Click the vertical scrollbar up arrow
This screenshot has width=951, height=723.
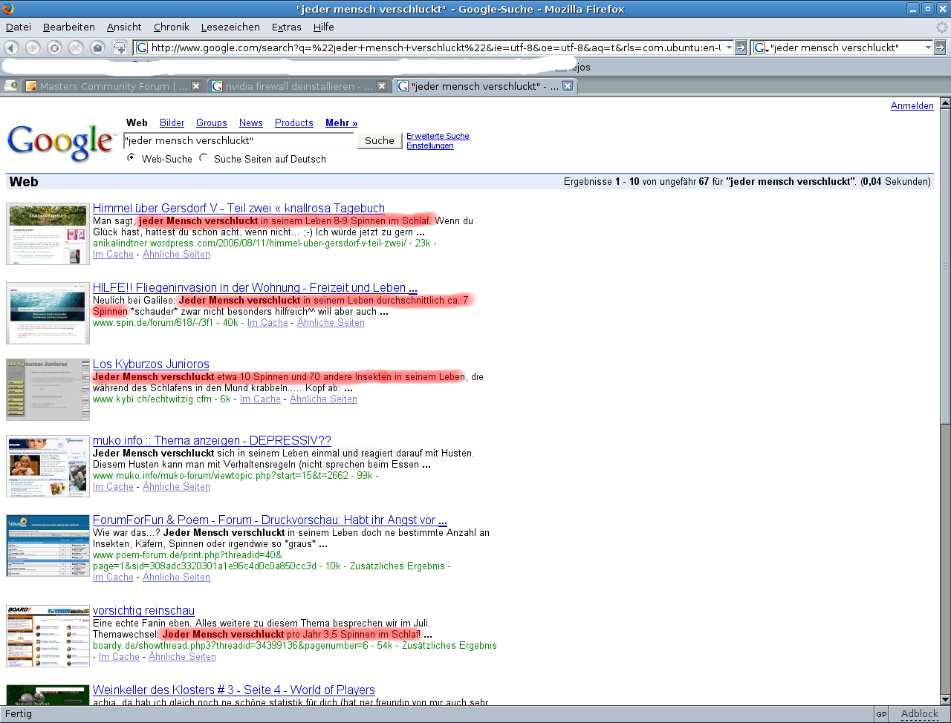(x=945, y=103)
